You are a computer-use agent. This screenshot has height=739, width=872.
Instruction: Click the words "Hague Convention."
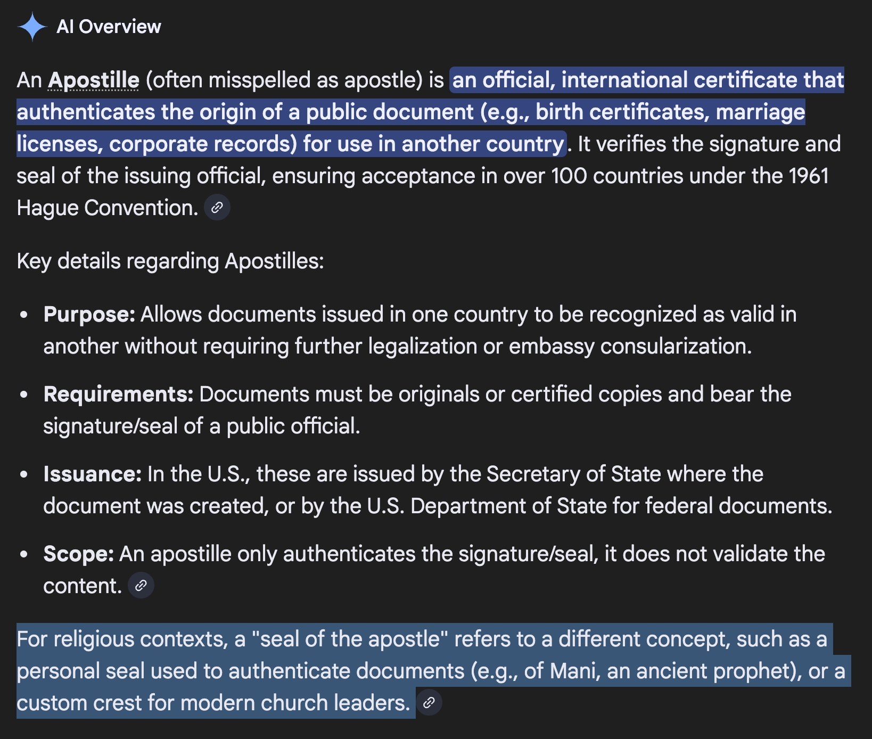(x=108, y=208)
